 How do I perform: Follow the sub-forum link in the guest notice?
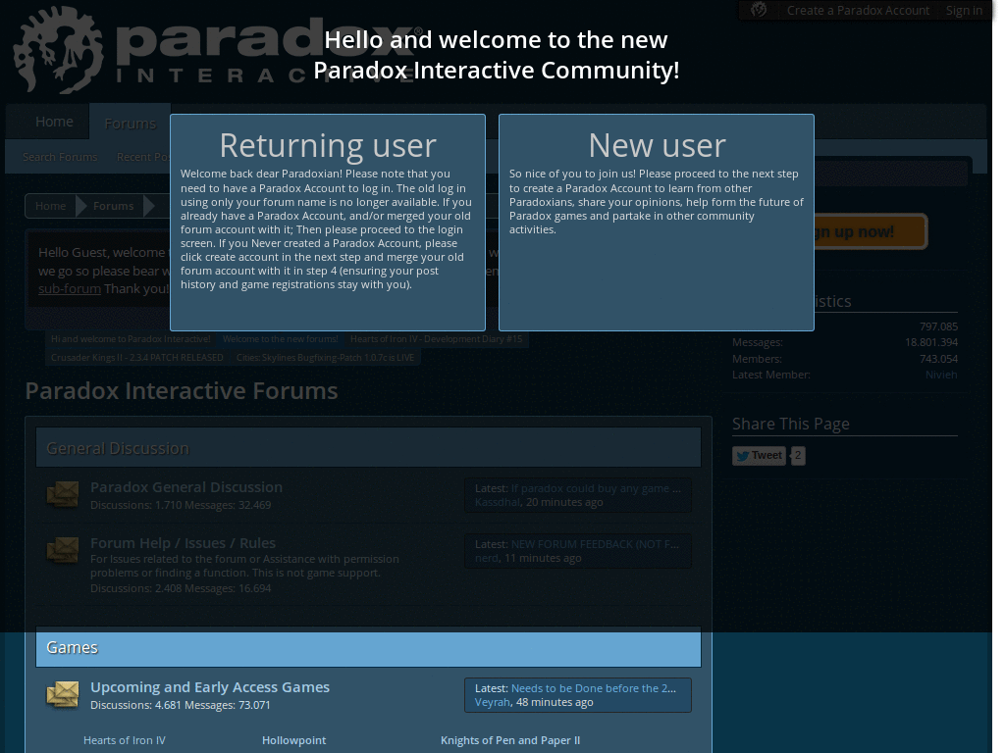pos(70,289)
